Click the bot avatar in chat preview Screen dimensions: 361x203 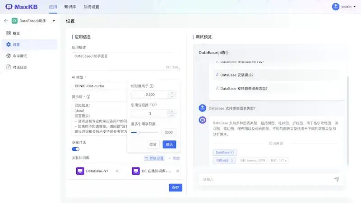click(x=202, y=120)
